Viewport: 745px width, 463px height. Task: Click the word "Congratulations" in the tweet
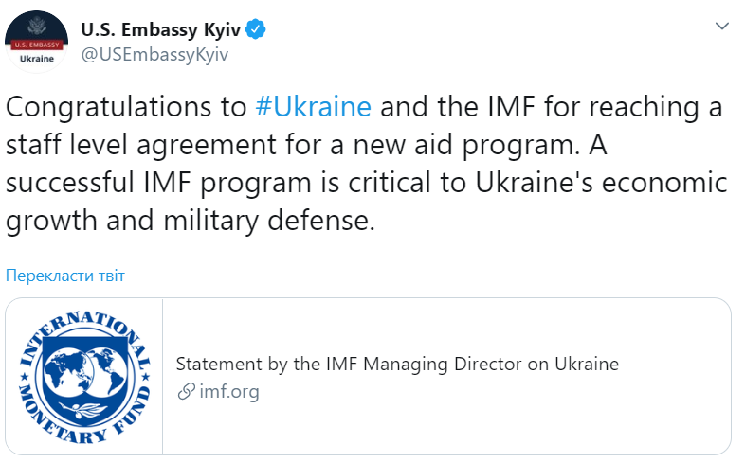point(126,105)
